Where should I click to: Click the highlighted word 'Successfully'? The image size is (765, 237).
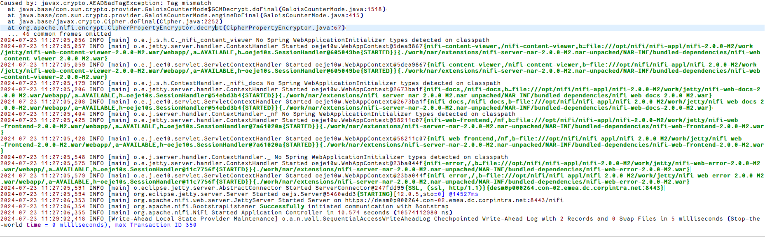282,206
